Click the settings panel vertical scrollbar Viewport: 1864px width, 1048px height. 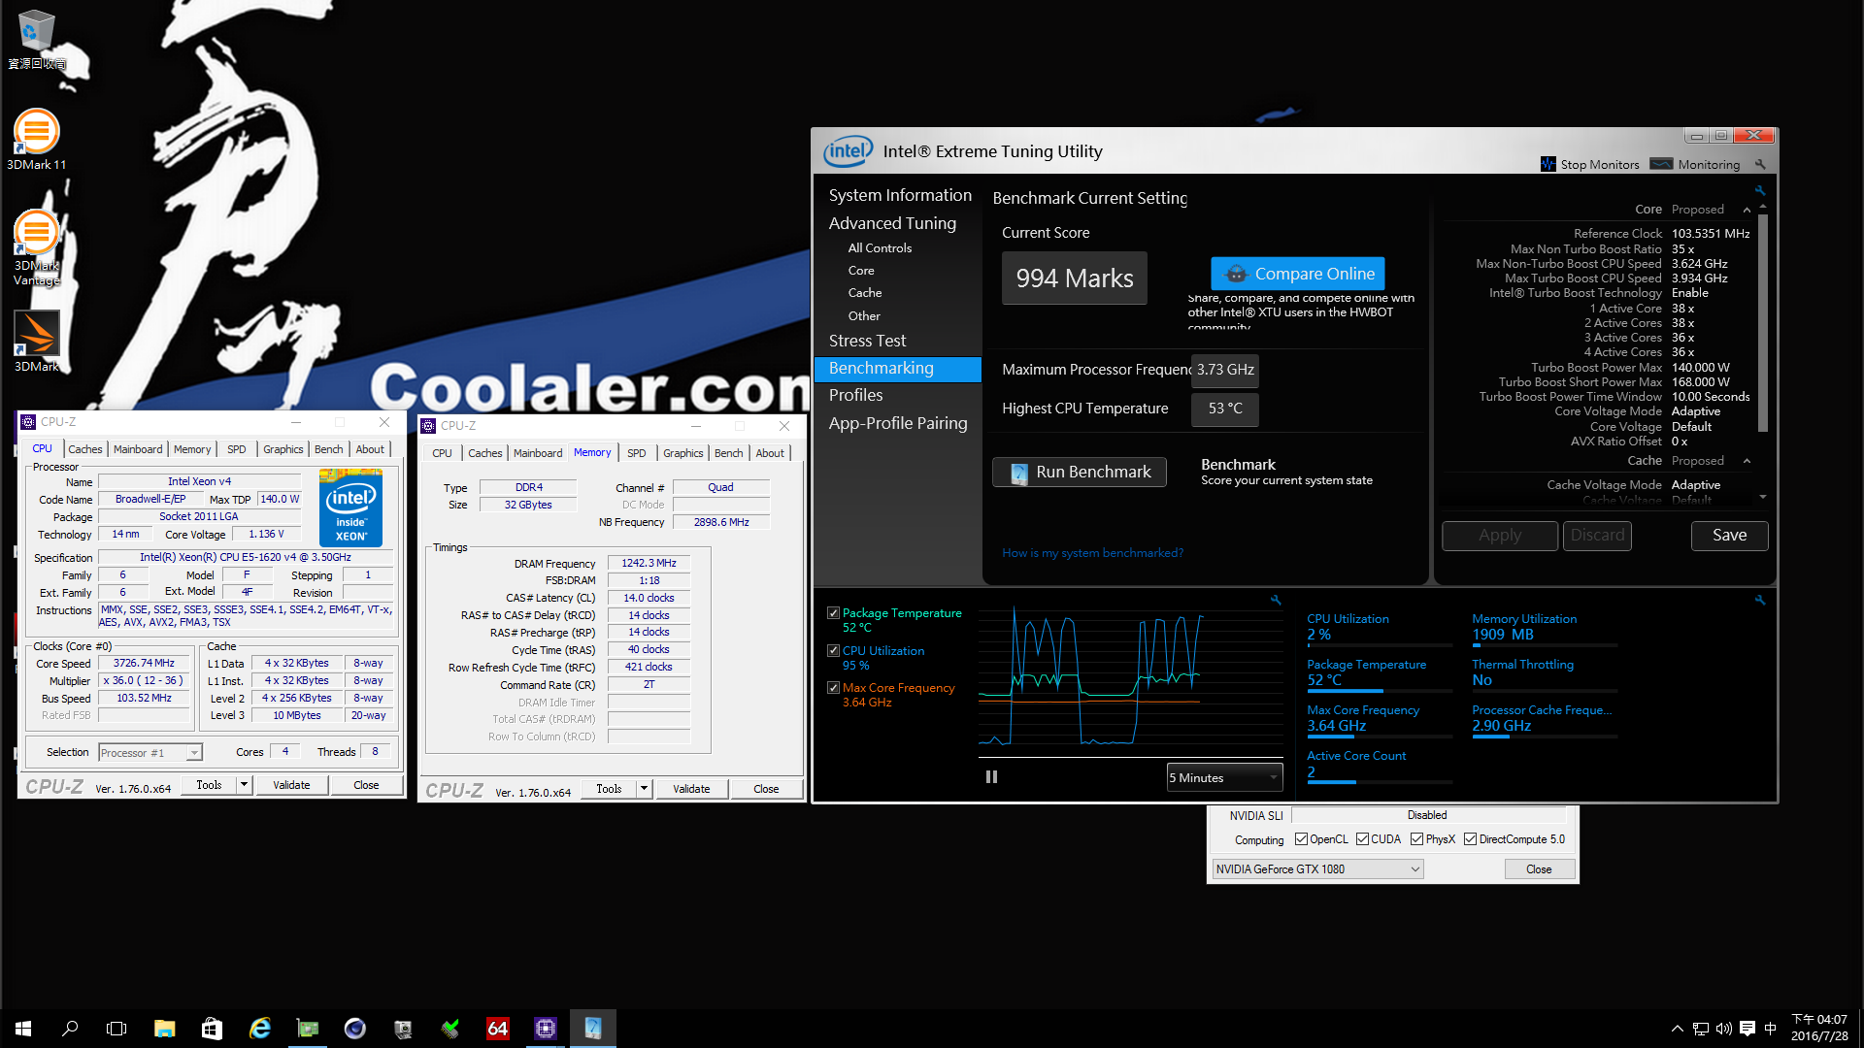(x=1763, y=320)
